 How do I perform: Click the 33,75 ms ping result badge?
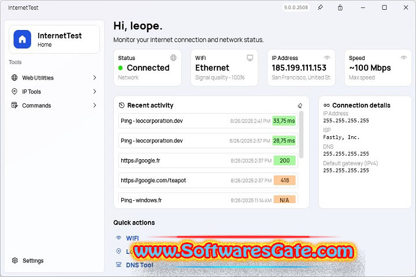pyautogui.click(x=284, y=121)
